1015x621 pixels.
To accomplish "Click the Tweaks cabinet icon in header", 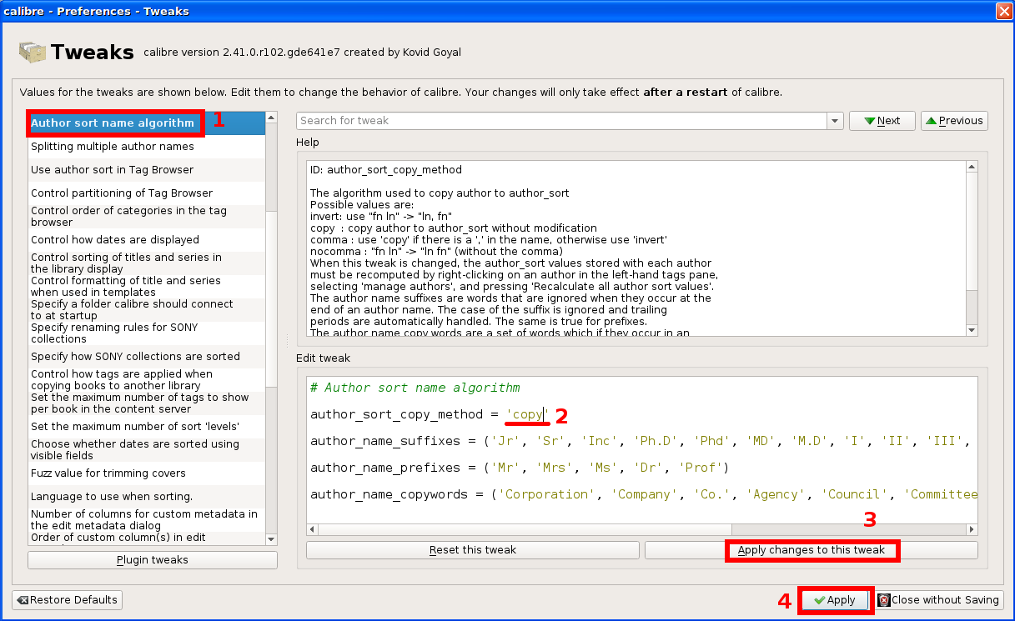I will 32,52.
